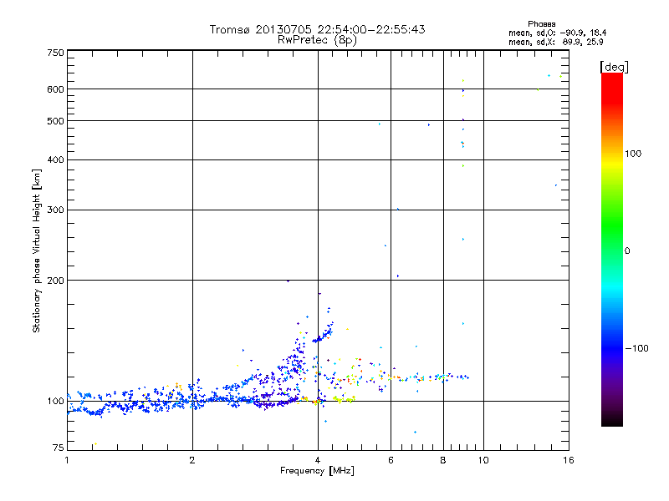Click the 16 label on the frequency axis
The height and width of the screenshot is (501, 669).
569,460
